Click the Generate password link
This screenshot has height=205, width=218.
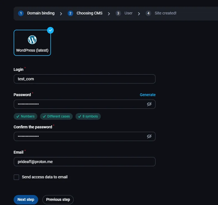click(x=148, y=95)
